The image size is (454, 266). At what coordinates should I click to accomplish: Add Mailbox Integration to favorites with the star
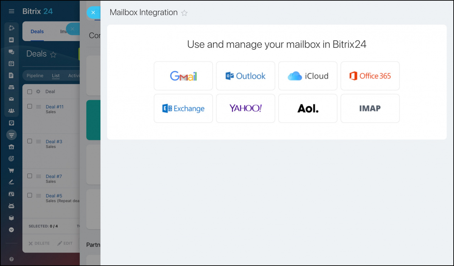coord(184,13)
